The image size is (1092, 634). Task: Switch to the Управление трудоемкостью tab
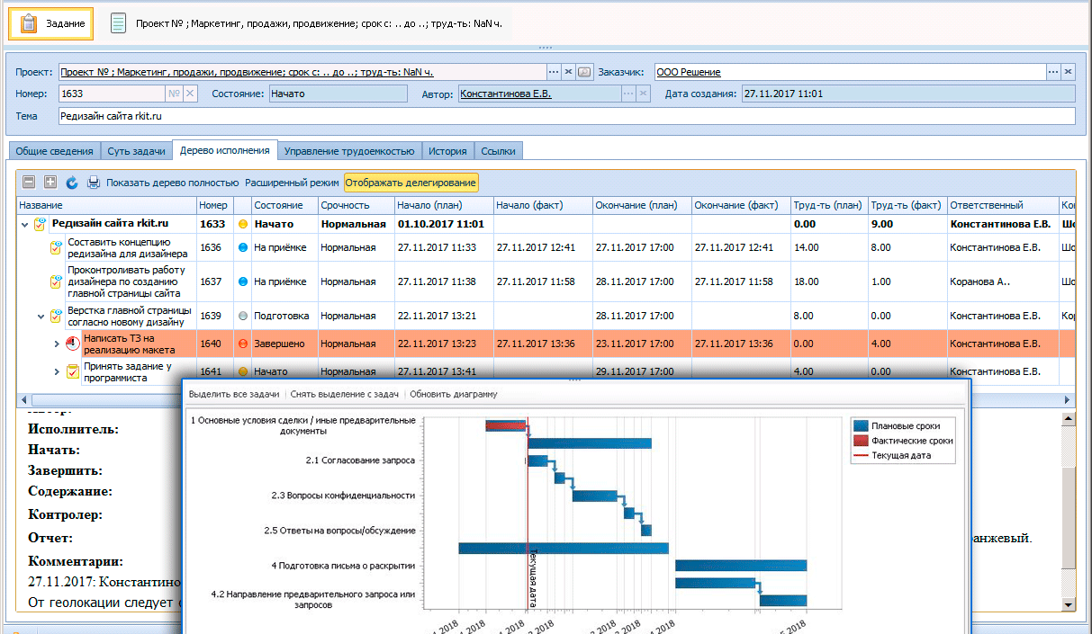point(348,151)
